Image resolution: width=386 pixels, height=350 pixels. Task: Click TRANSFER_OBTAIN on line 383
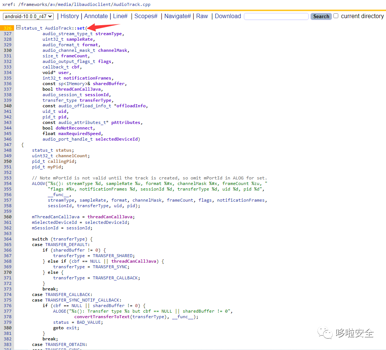click(65, 344)
